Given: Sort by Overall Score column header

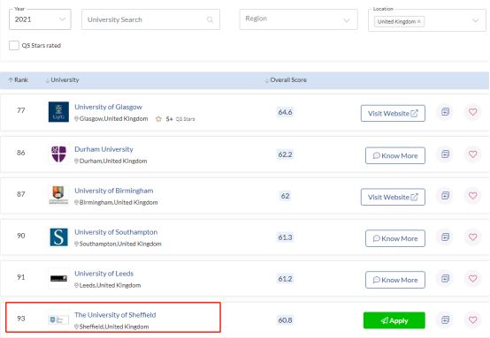Looking at the screenshot, I should [x=286, y=80].
